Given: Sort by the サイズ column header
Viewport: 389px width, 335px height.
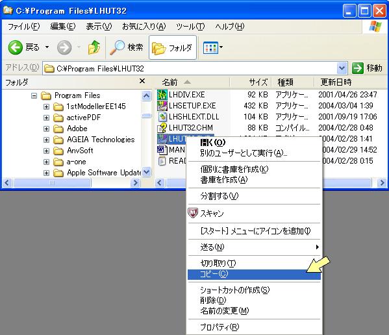Looking at the screenshot, I should pyautogui.click(x=251, y=82).
